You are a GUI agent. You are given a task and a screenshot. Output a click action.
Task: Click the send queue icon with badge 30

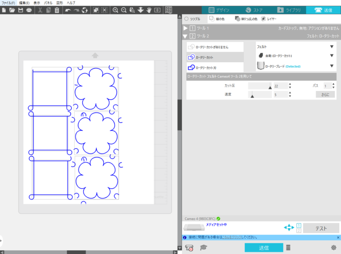pyautogui.click(x=189, y=247)
